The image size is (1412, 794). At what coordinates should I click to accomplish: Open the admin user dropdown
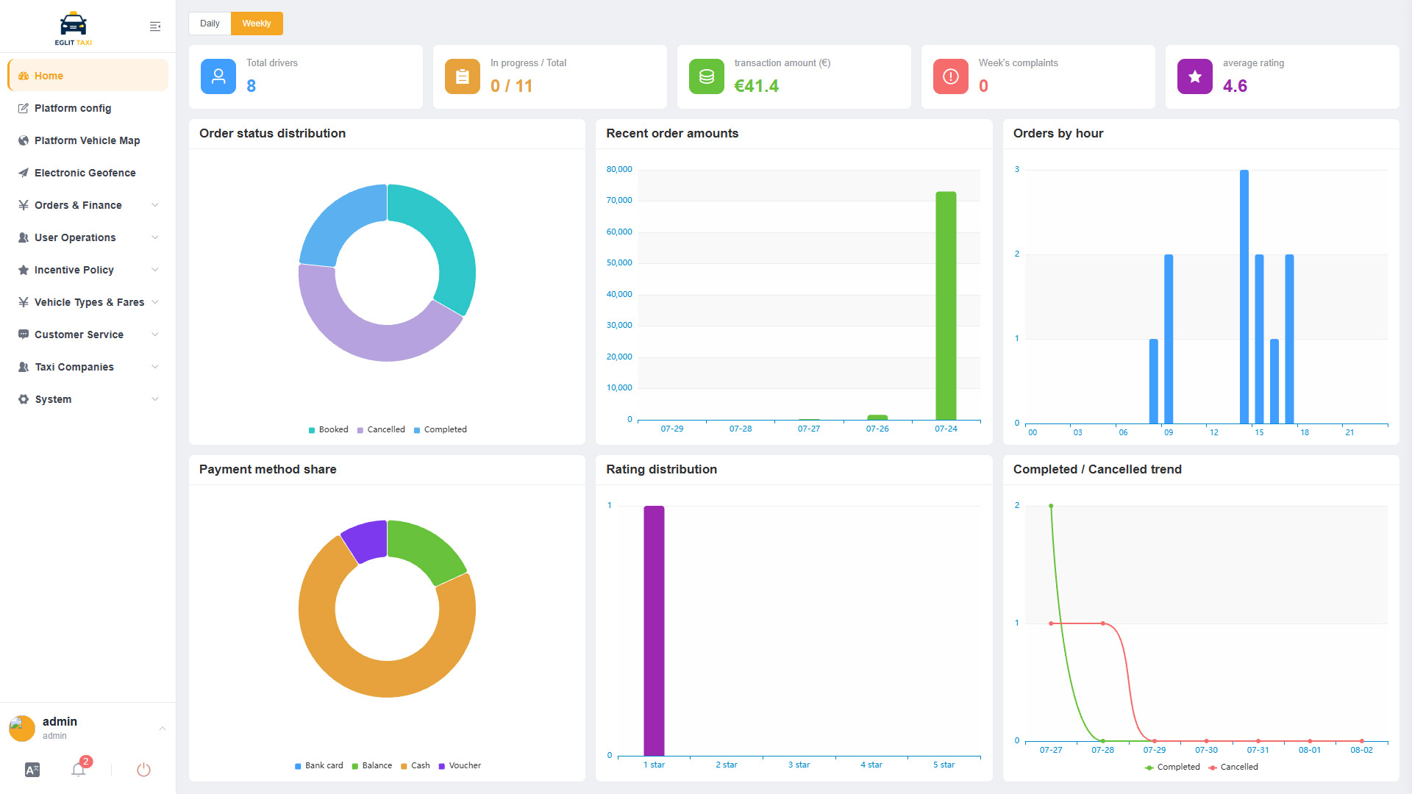click(88, 728)
